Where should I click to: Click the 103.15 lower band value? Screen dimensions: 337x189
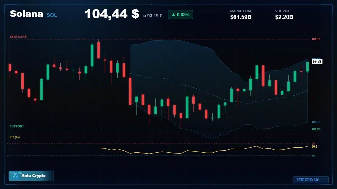pyautogui.click(x=316, y=122)
